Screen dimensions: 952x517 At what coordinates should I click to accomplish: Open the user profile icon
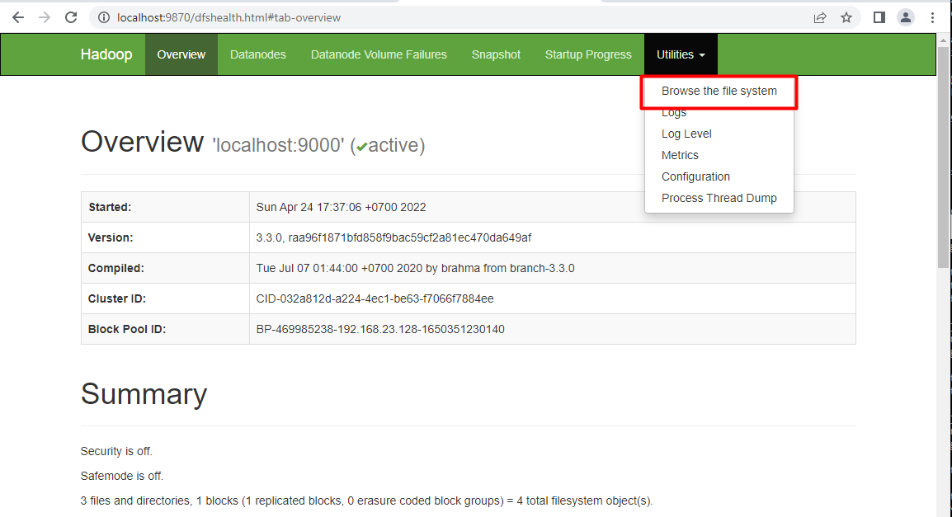906,17
